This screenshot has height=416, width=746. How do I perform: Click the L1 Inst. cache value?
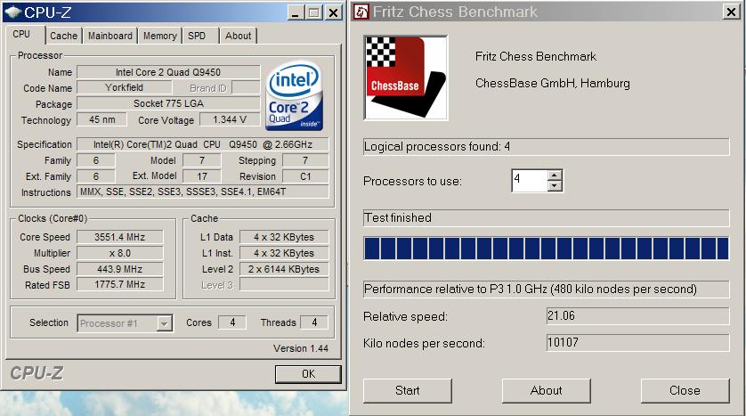pos(284,253)
